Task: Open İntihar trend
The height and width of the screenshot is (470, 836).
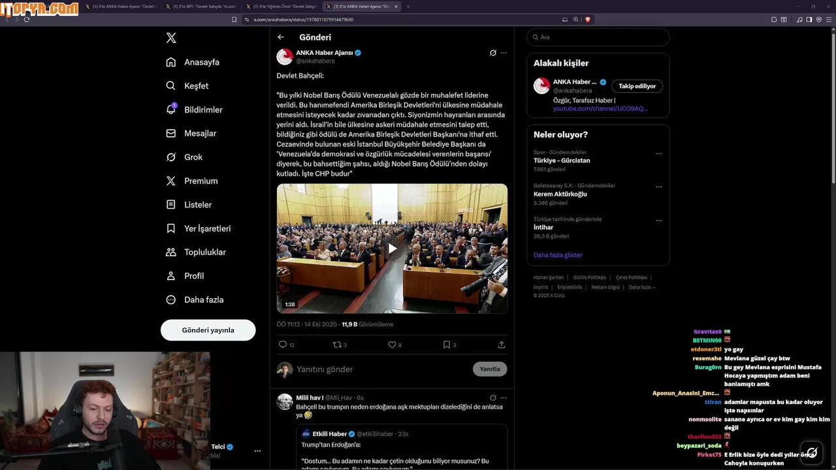Action: click(543, 228)
